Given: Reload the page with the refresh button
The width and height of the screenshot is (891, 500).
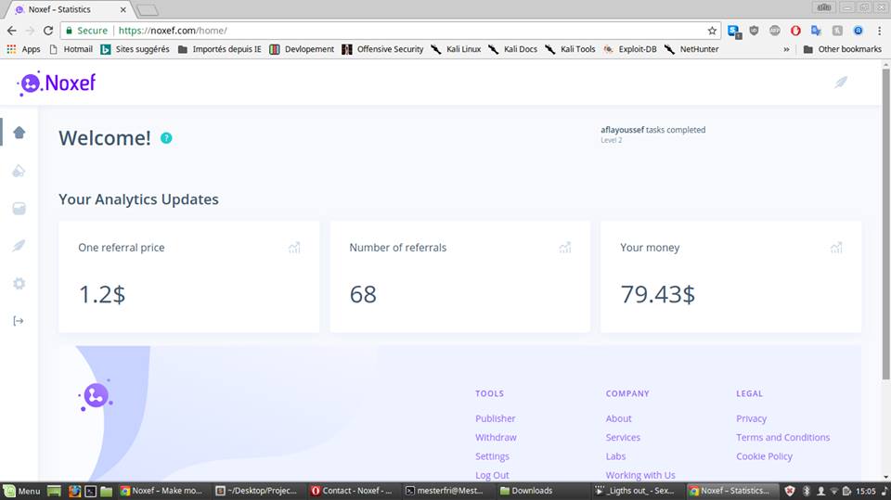Looking at the screenshot, I should point(48,31).
